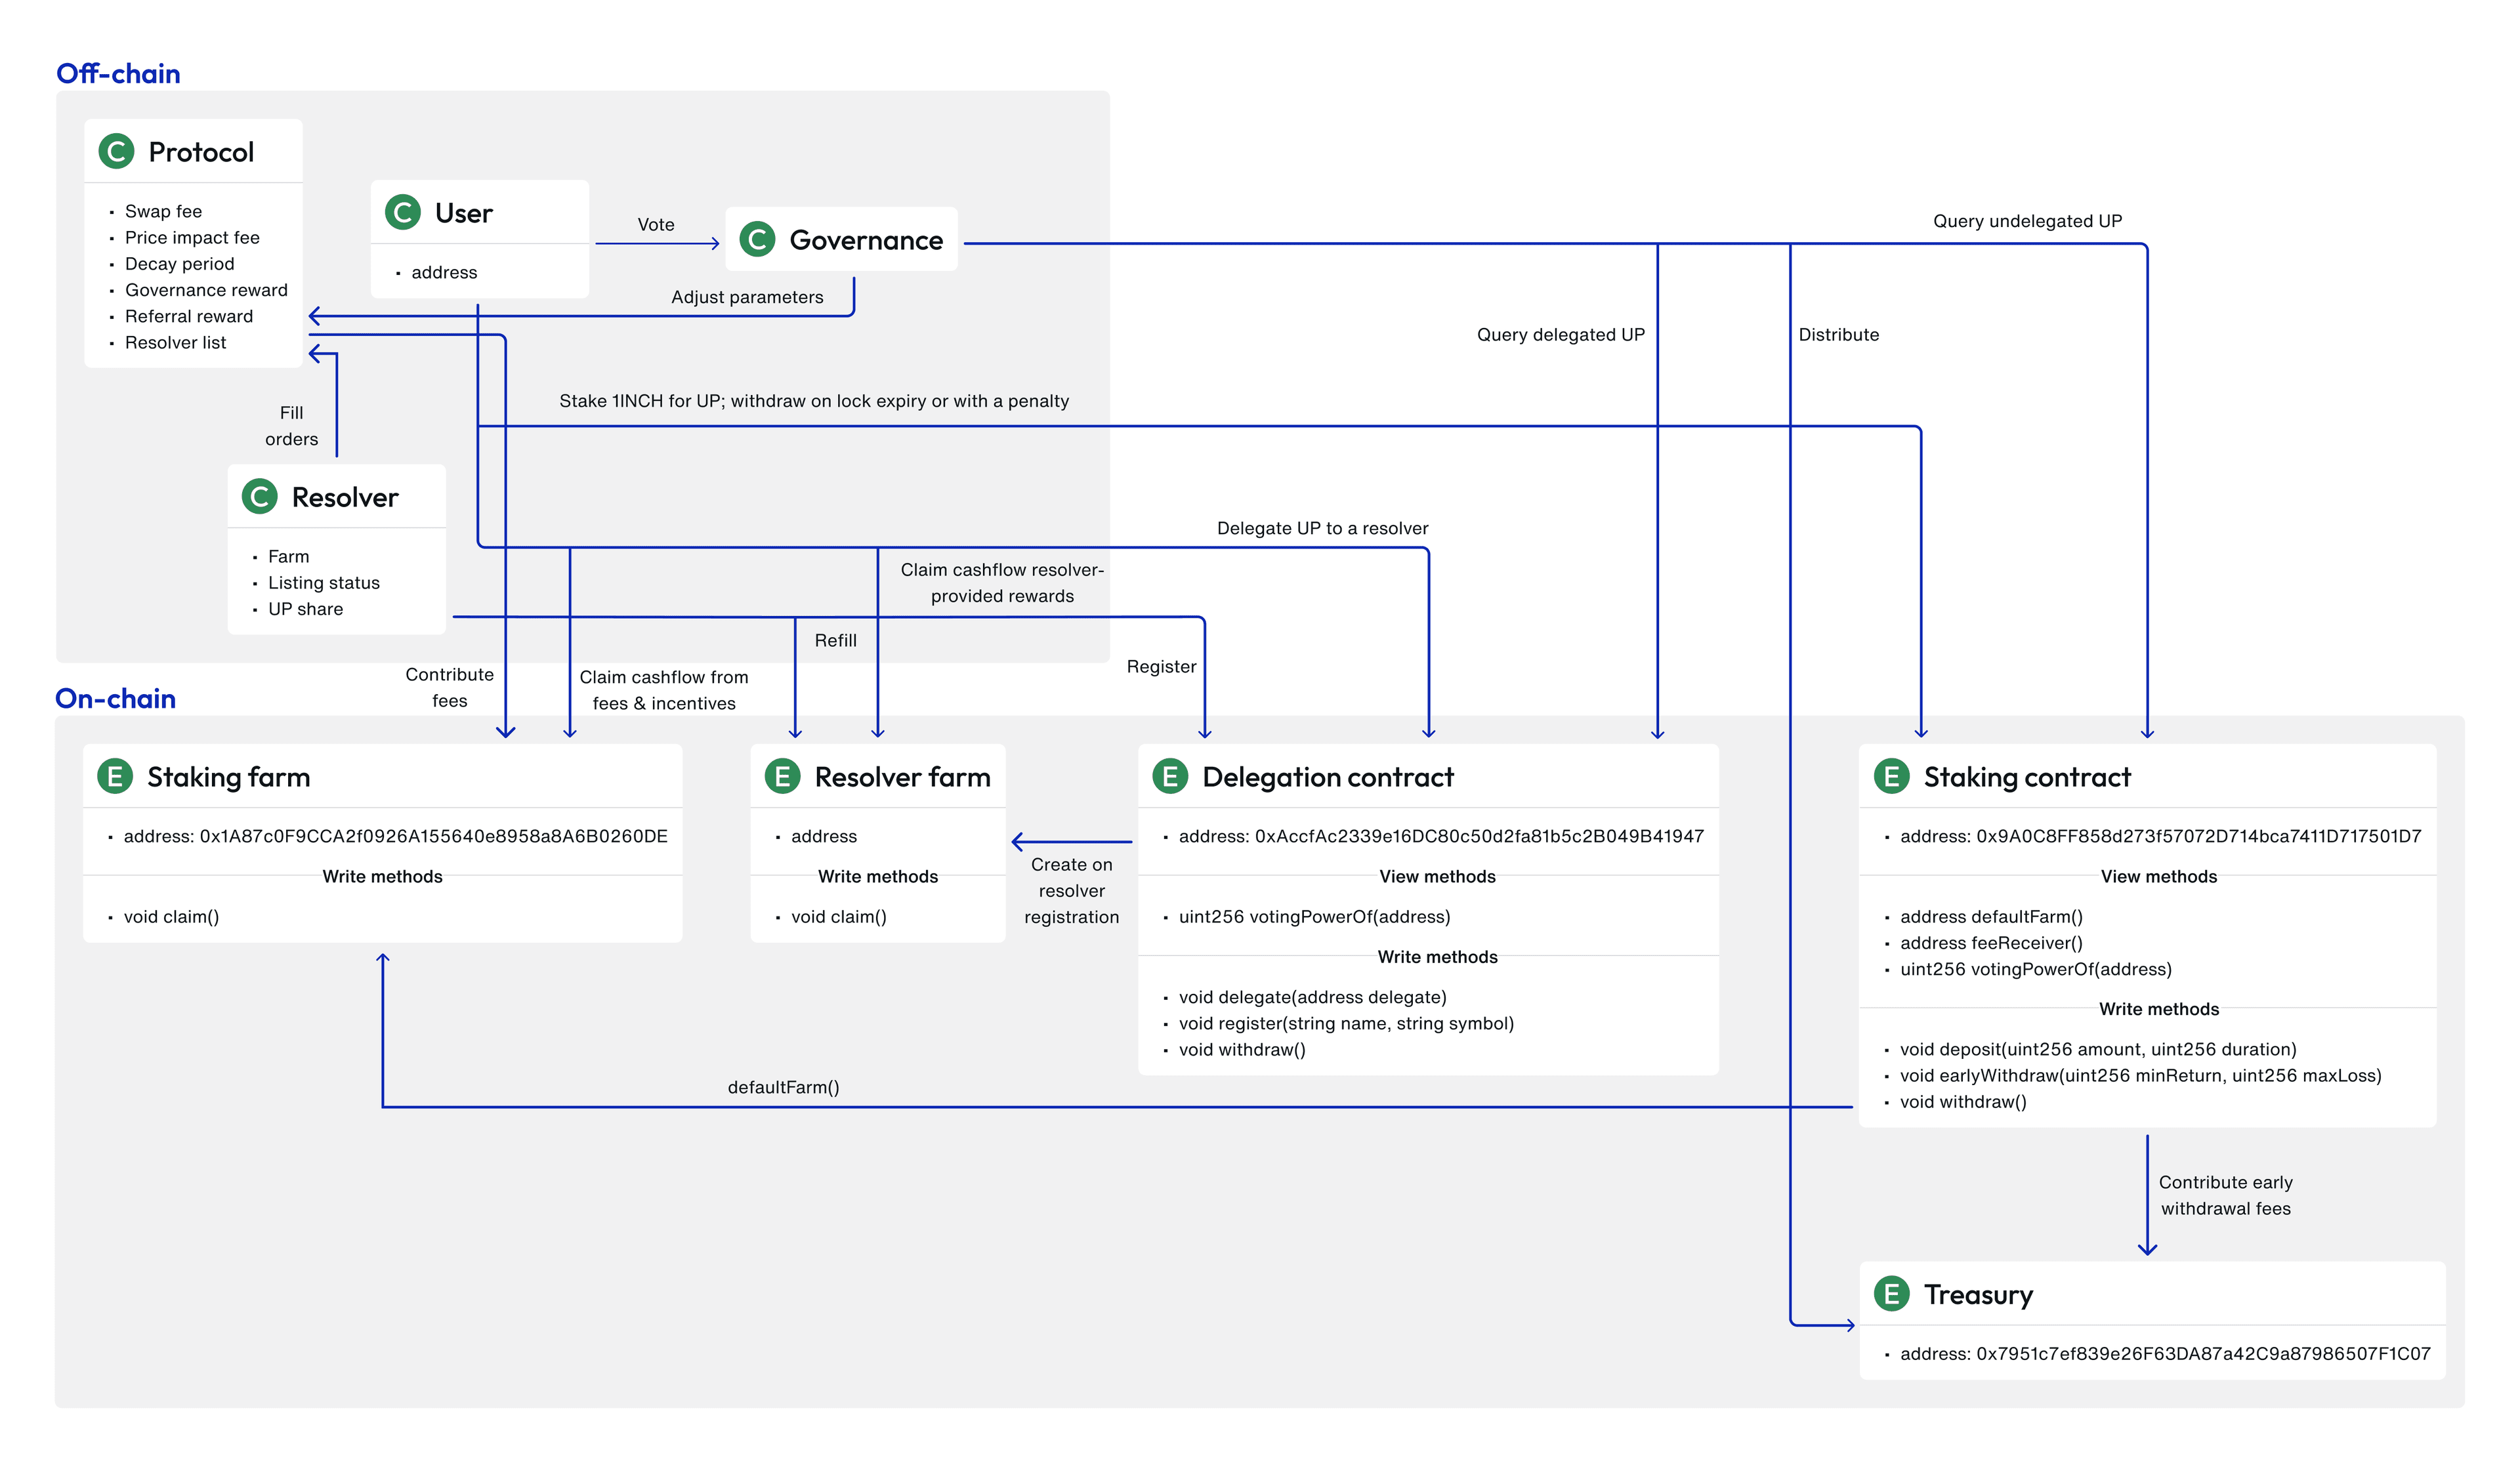Click the 'Query undelegated UP' arrow label
2520x1463 pixels.
pyautogui.click(x=2027, y=221)
